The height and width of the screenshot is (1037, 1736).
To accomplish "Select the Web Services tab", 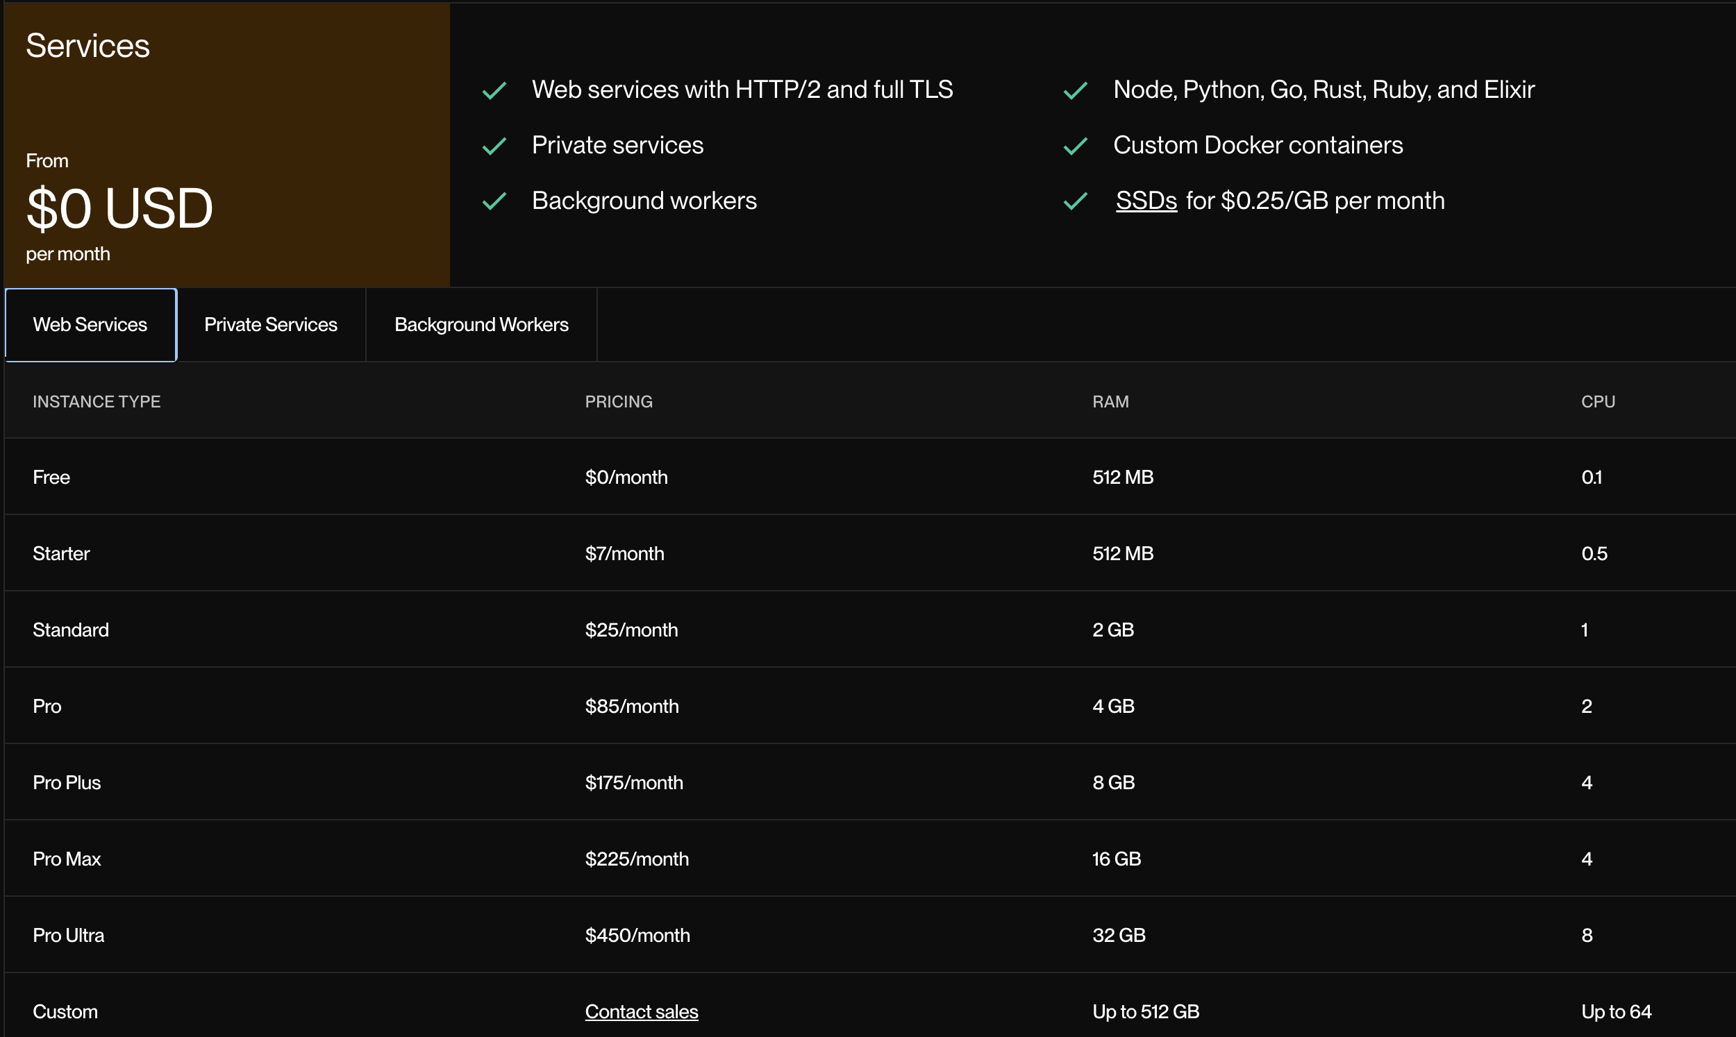I will click(x=90, y=324).
